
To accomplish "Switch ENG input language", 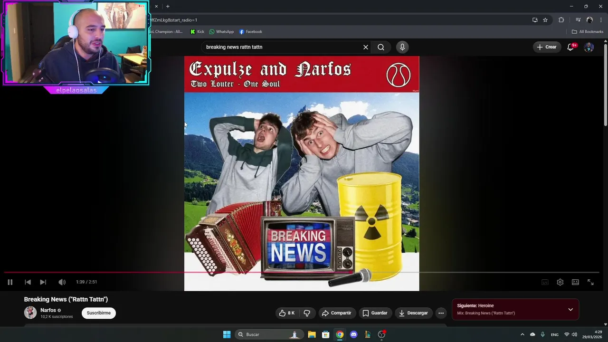I will [x=555, y=335].
